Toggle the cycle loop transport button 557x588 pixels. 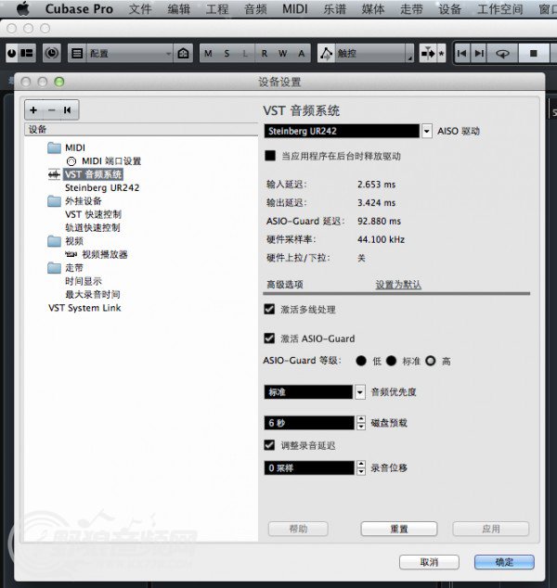(x=502, y=53)
